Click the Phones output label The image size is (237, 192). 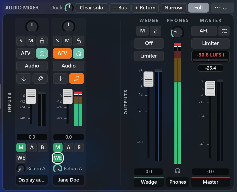pyautogui.click(x=178, y=182)
